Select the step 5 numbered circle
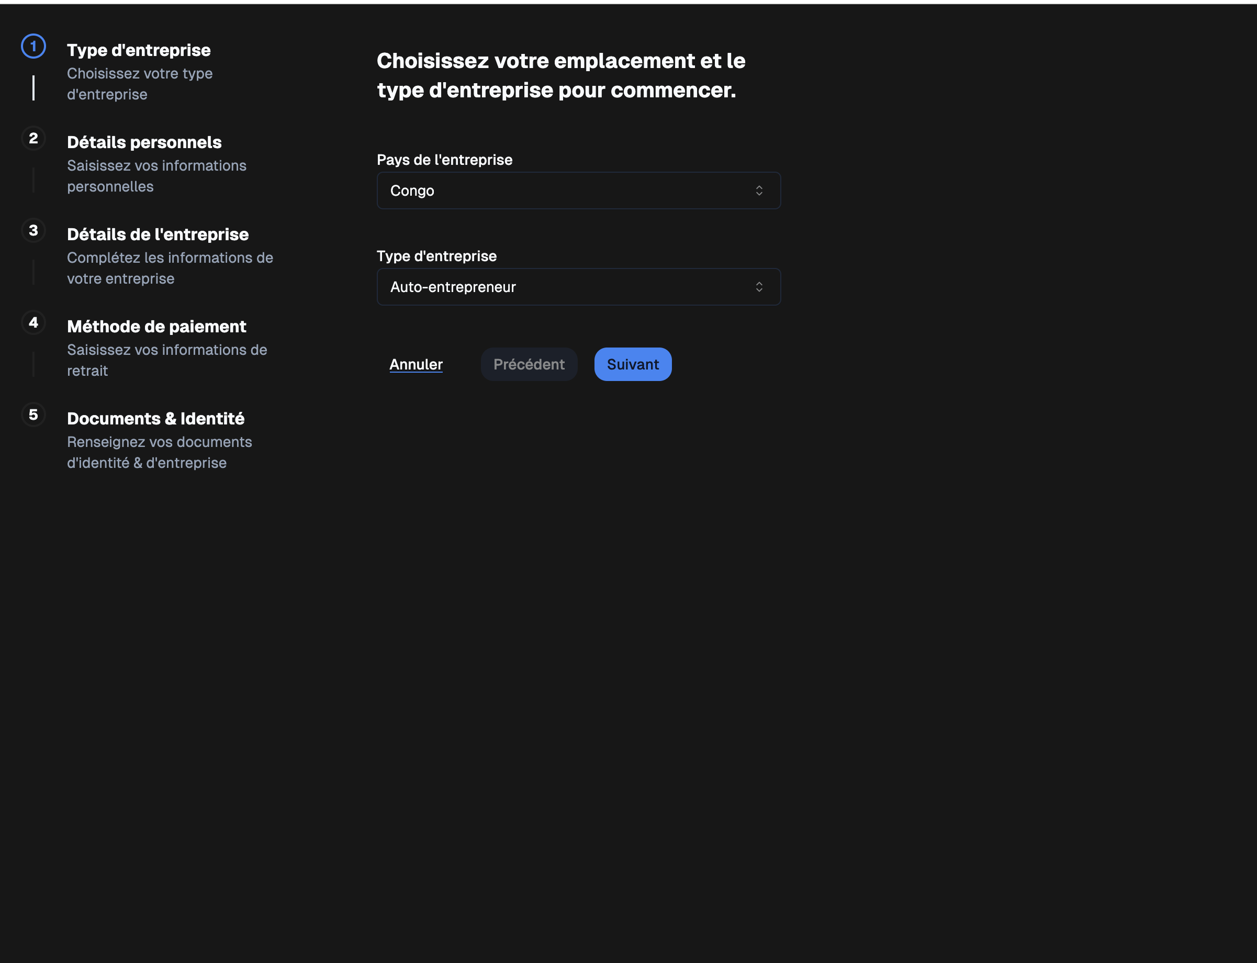The image size is (1257, 963). coord(33,415)
